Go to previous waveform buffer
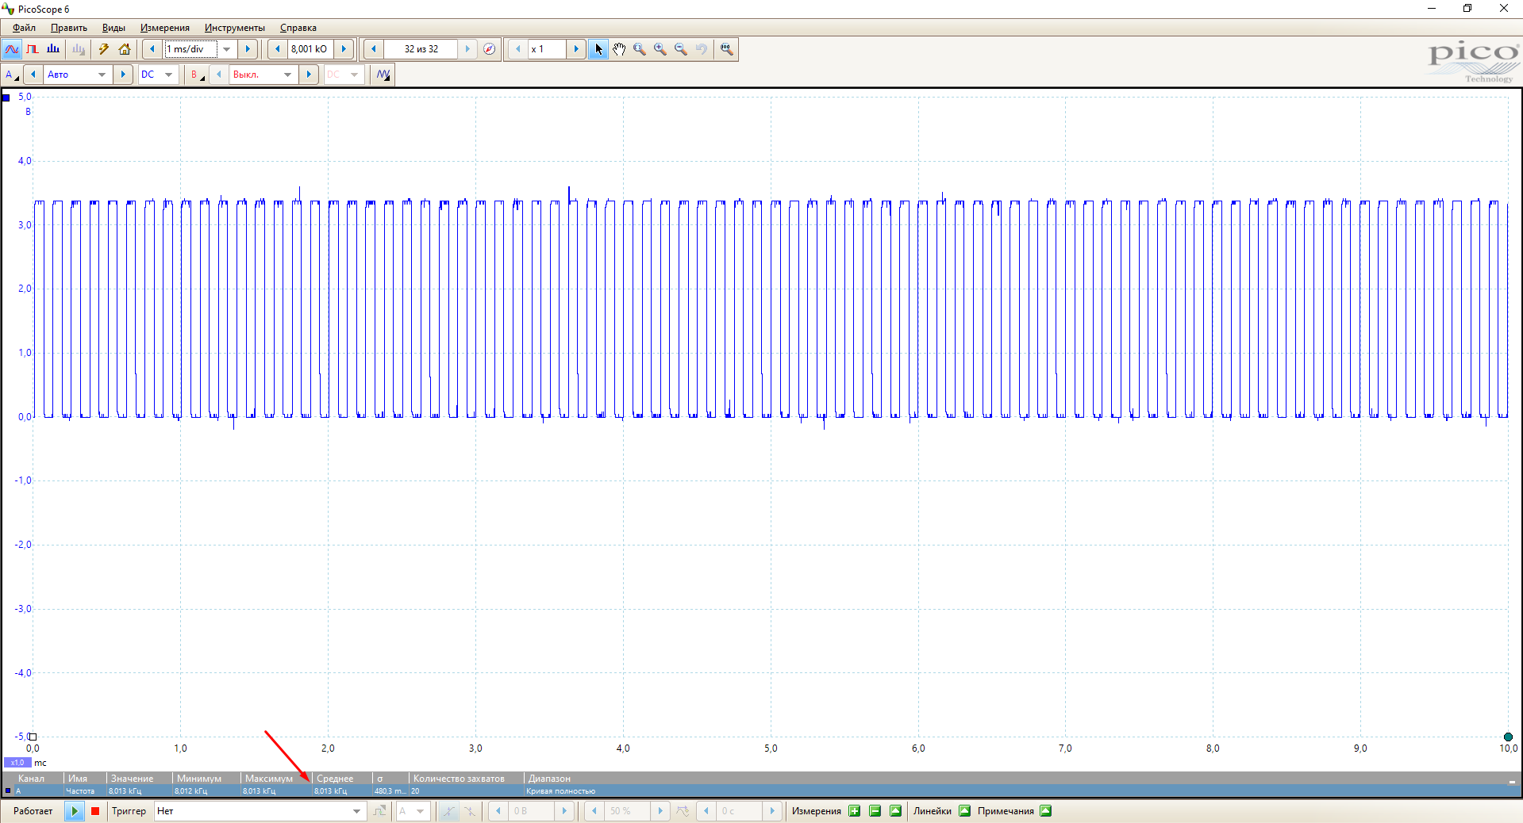The width and height of the screenshot is (1523, 823). [373, 49]
